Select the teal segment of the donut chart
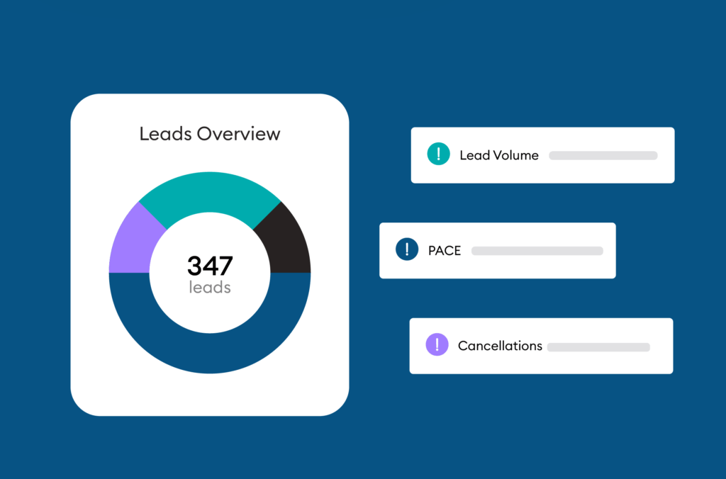This screenshot has width=726, height=479. (209, 196)
